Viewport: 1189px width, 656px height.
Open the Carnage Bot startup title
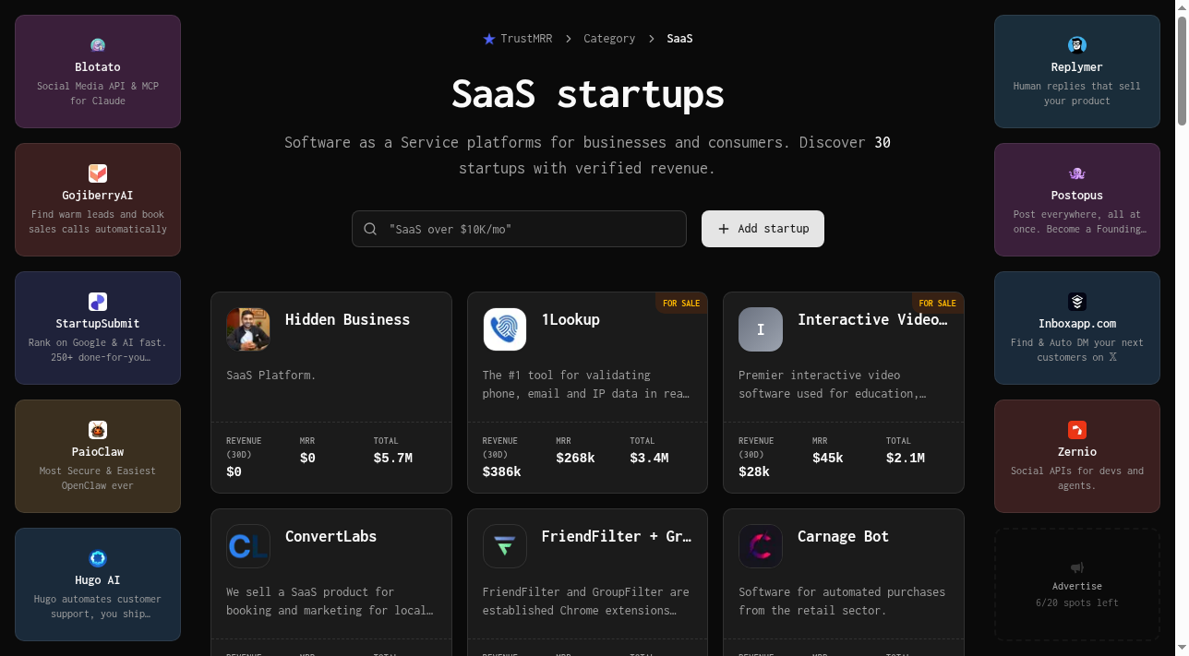[x=843, y=536]
